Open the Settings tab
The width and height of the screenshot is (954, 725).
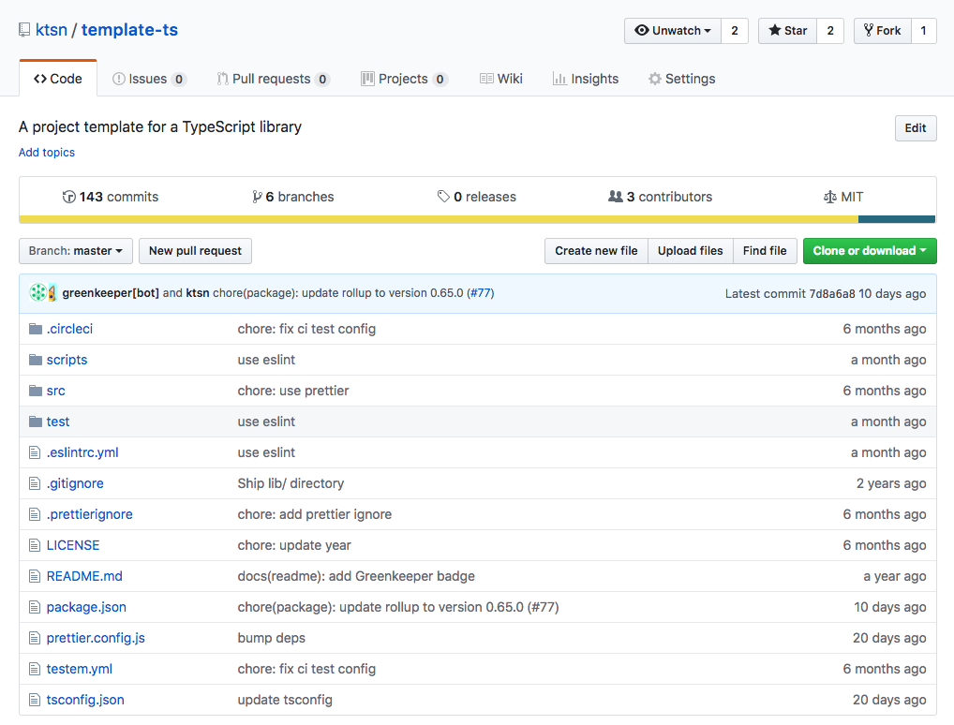(x=681, y=79)
